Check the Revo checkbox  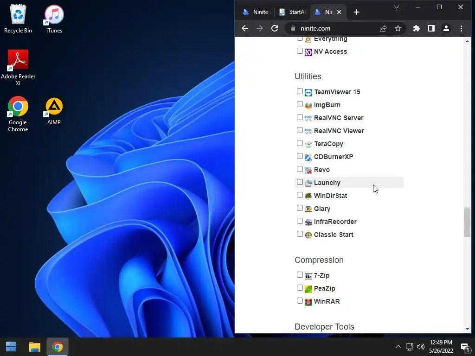300,169
